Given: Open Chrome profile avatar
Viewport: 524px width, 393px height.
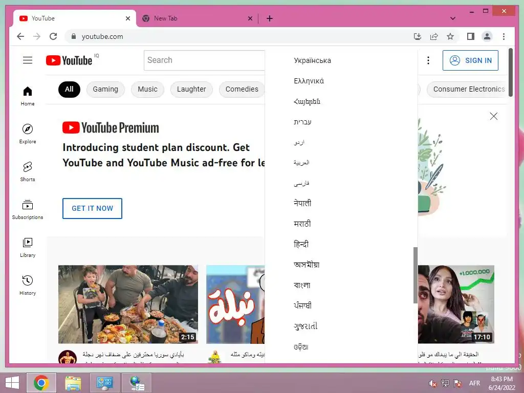Looking at the screenshot, I should point(487,36).
